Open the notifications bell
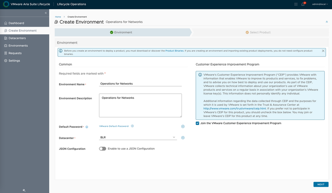 (x=303, y=4)
